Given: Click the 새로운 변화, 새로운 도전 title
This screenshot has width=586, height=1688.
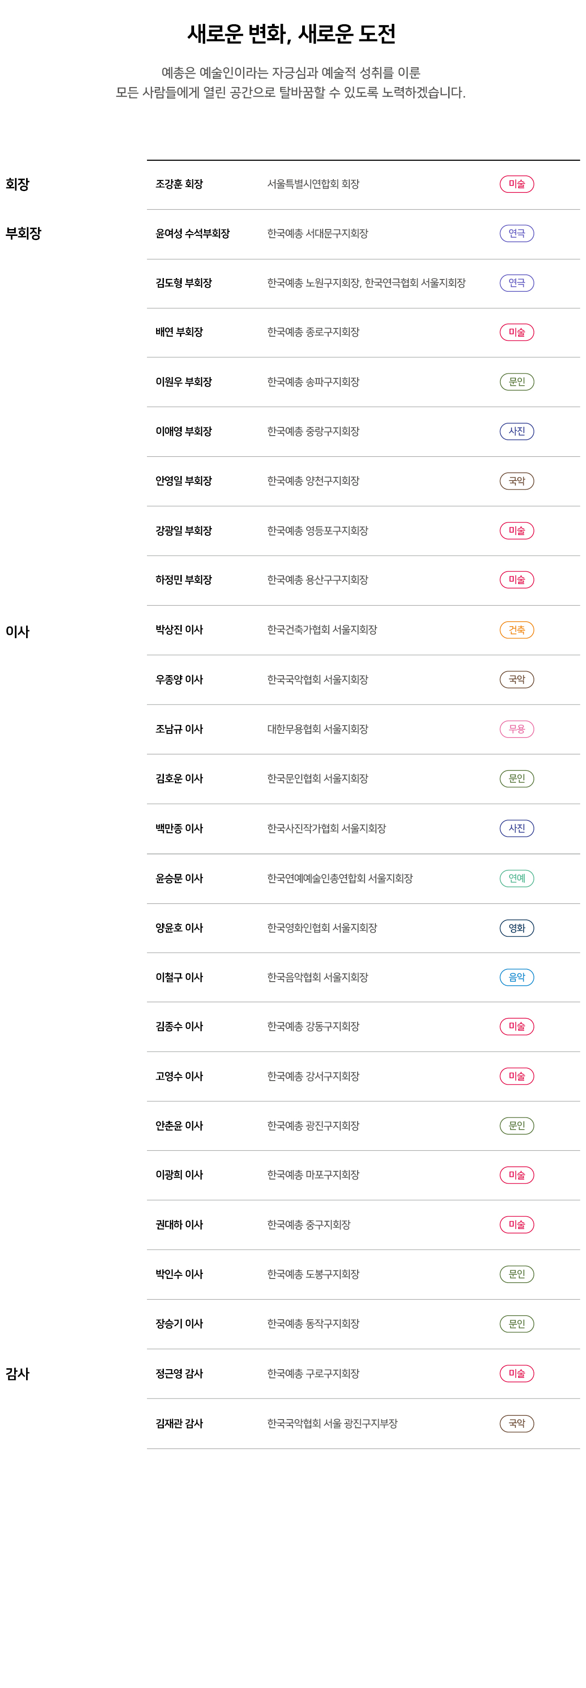Looking at the screenshot, I should point(291,33).
